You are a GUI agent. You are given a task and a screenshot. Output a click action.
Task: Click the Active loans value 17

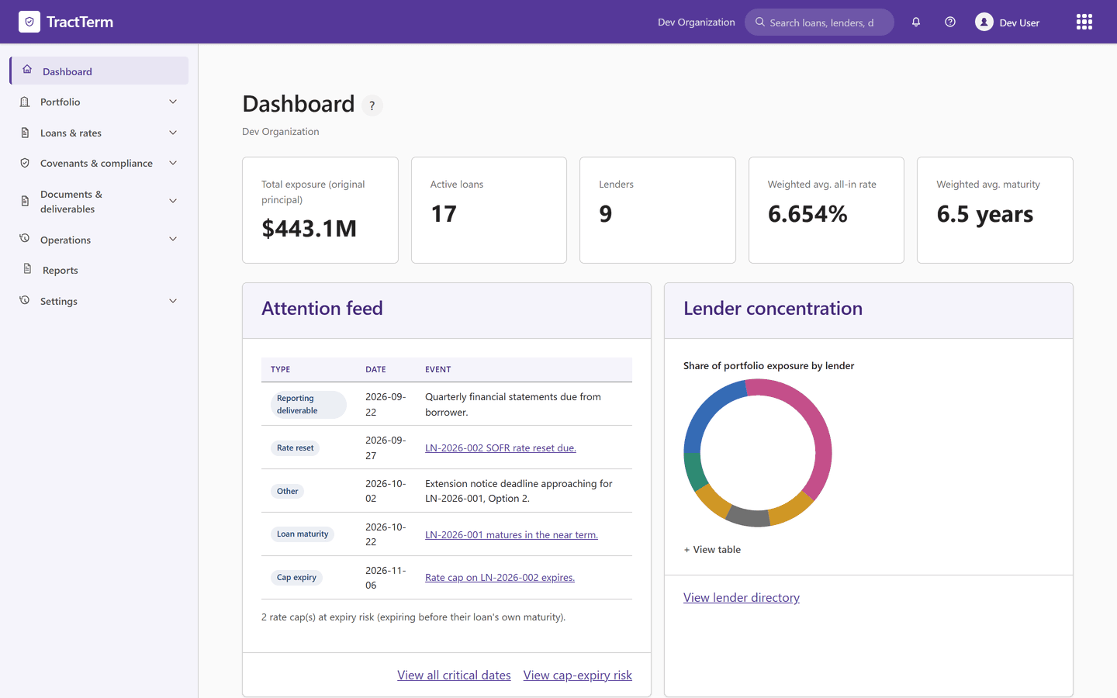click(444, 214)
